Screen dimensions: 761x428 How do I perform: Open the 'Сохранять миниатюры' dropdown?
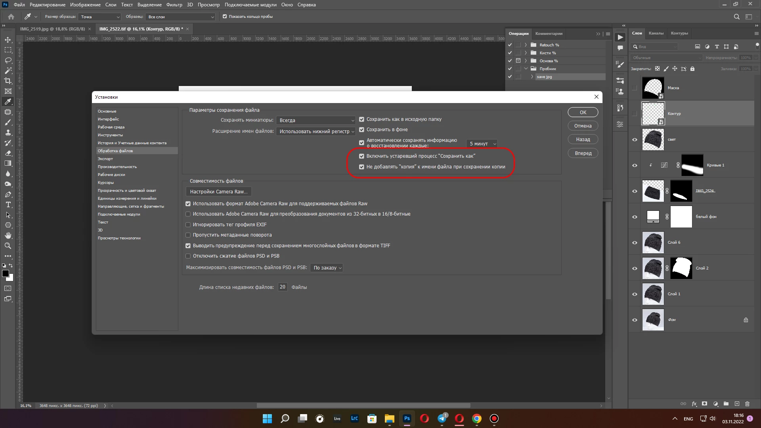316,120
